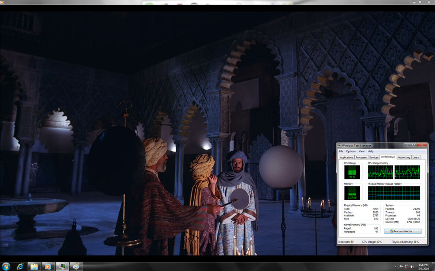Screen dimensions: 435x271
Task: Click the Up Time value 0:00:38:25
Action: pos(414,219)
